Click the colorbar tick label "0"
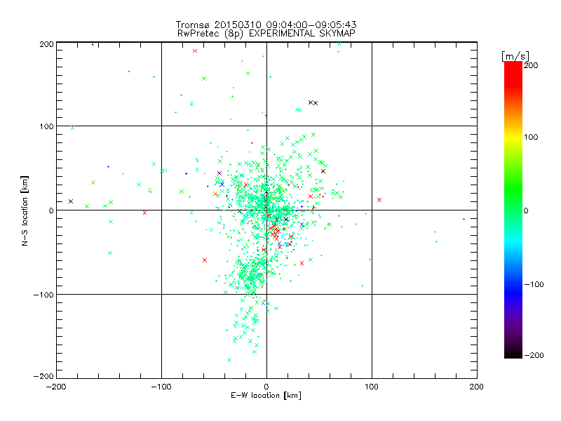The image size is (561, 421). pos(526,211)
